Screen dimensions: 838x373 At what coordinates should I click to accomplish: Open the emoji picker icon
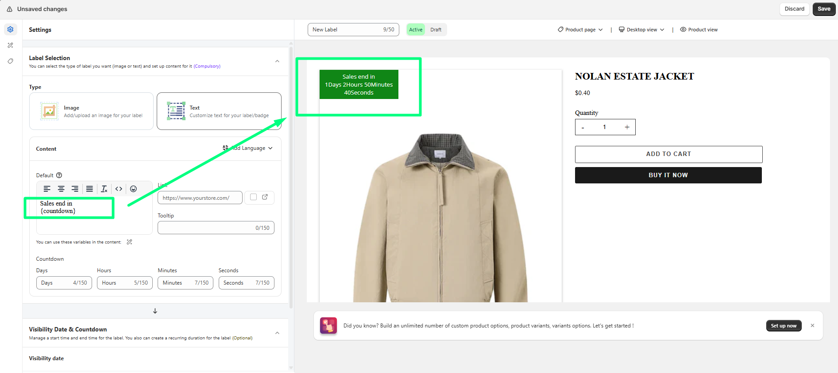133,189
